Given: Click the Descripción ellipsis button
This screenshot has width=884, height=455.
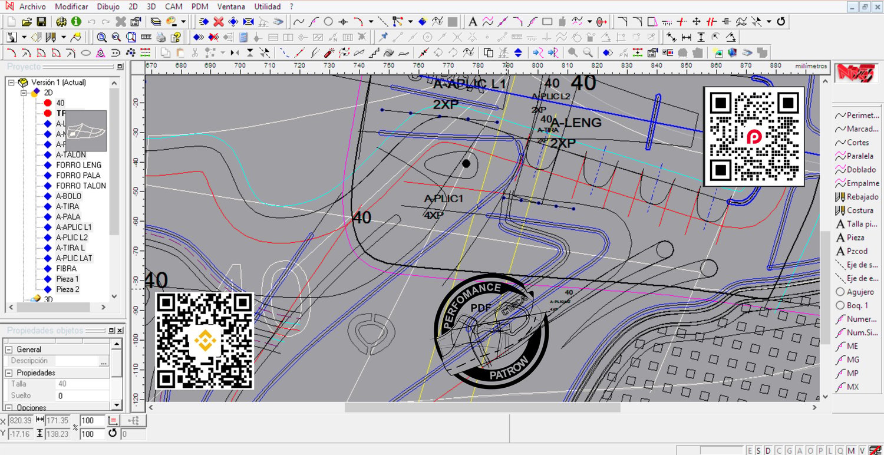Looking at the screenshot, I should click(x=104, y=361).
